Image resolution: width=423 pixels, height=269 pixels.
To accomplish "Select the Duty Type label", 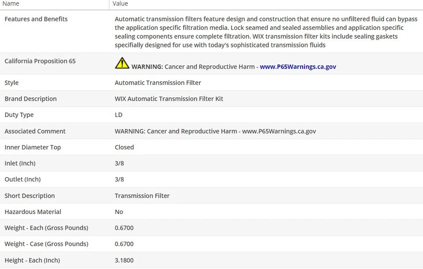I will [x=19, y=115].
